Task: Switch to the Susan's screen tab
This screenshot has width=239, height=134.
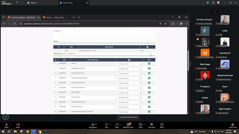Action: 74,3
